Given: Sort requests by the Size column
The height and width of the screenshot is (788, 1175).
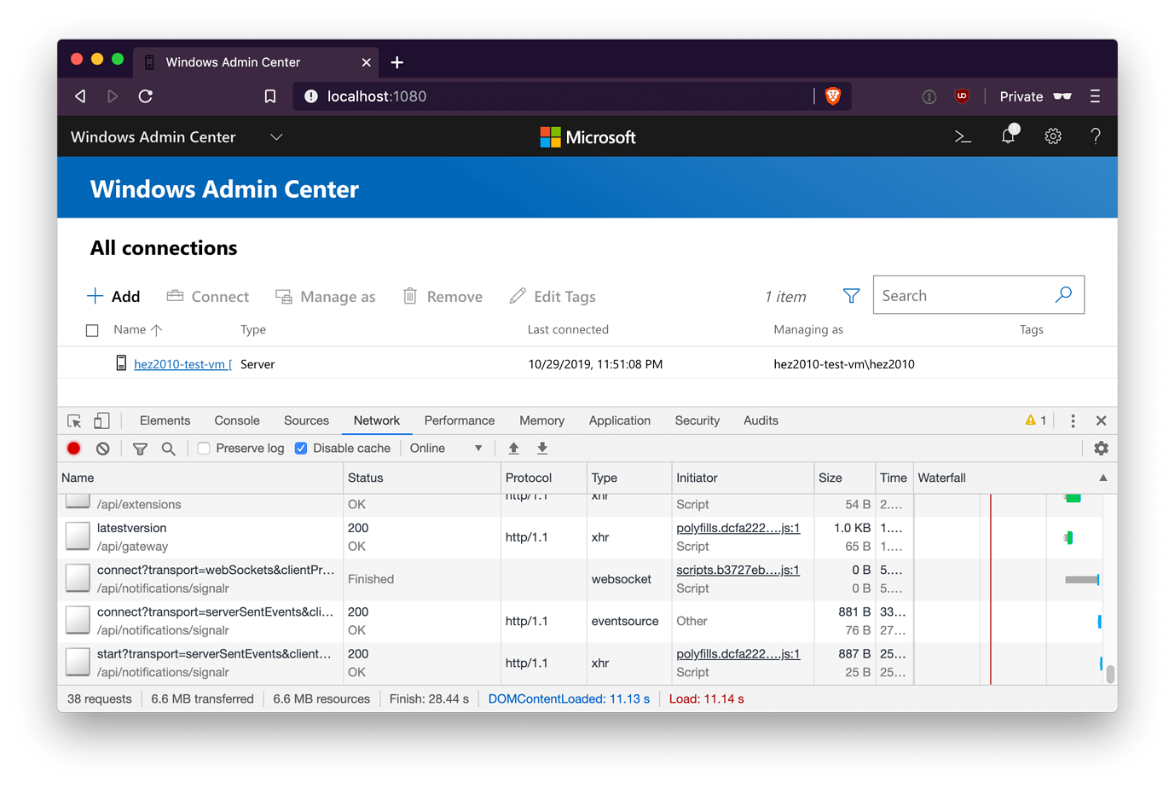Looking at the screenshot, I should (x=845, y=478).
